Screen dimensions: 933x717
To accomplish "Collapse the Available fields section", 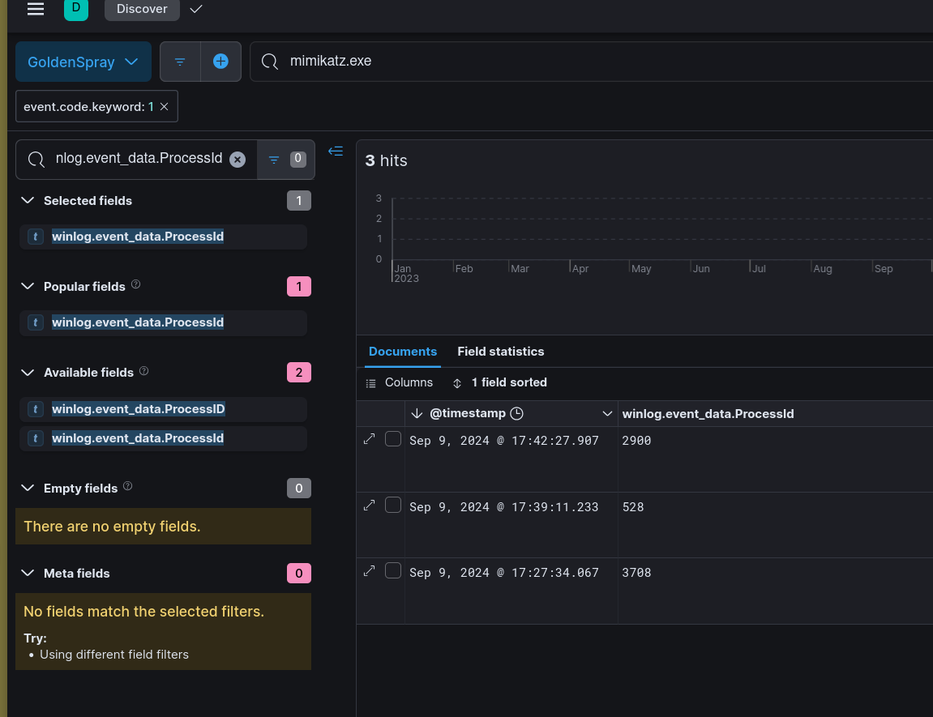I will pyautogui.click(x=28, y=373).
